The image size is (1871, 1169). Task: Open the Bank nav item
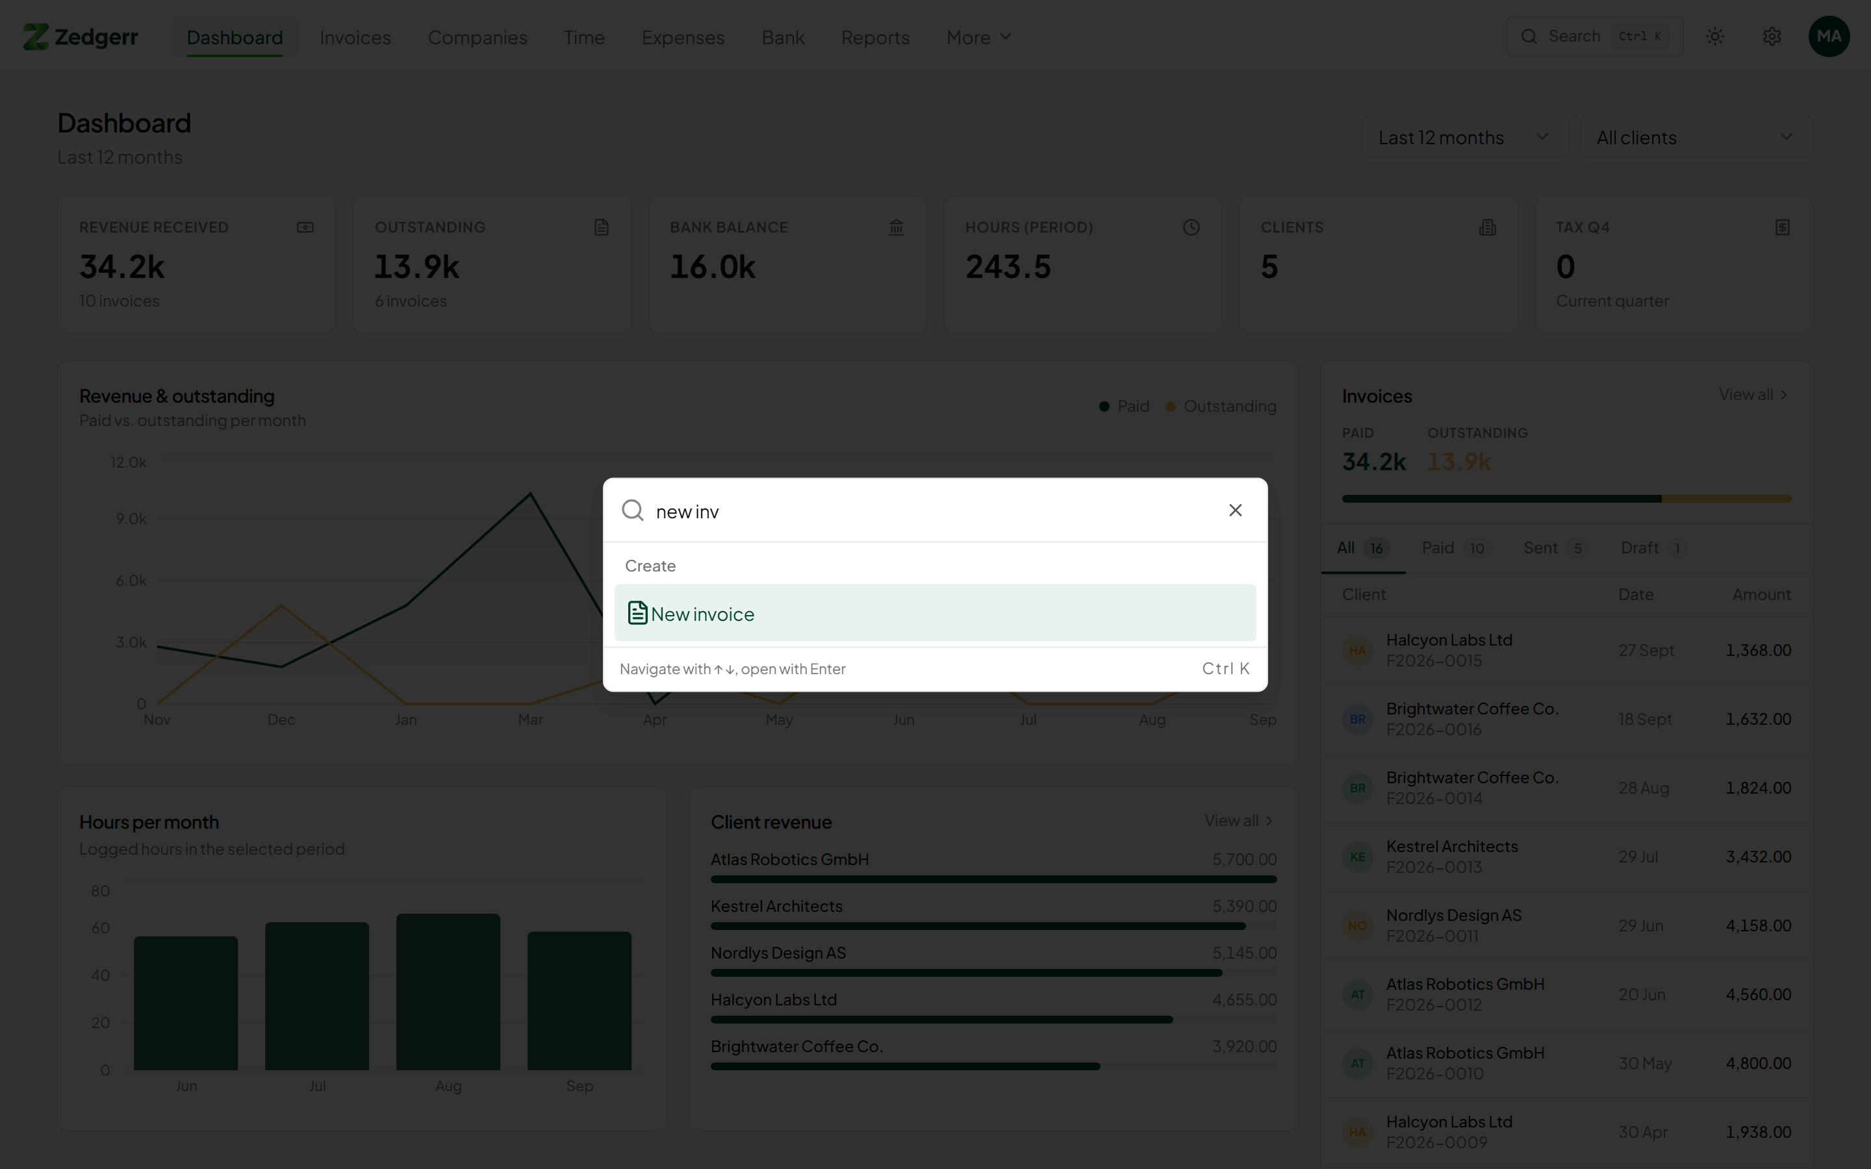[x=783, y=37]
